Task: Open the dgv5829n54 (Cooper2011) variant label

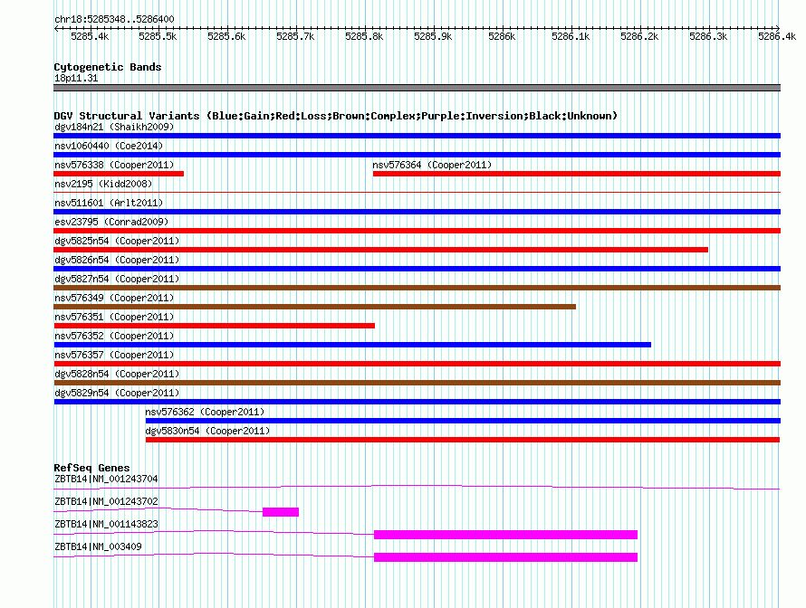Action: point(117,393)
